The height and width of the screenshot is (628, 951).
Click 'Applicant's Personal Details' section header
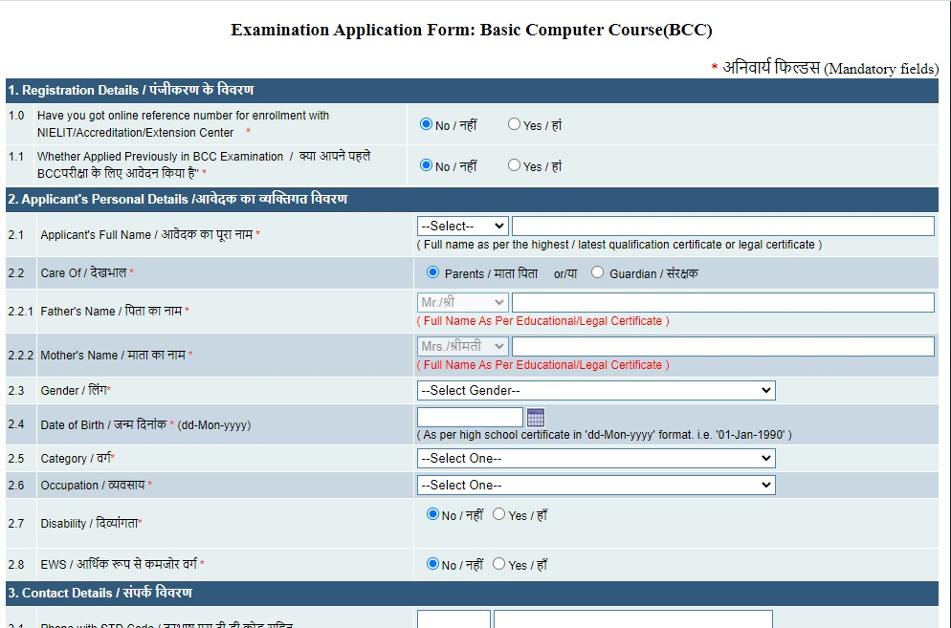coord(472,200)
